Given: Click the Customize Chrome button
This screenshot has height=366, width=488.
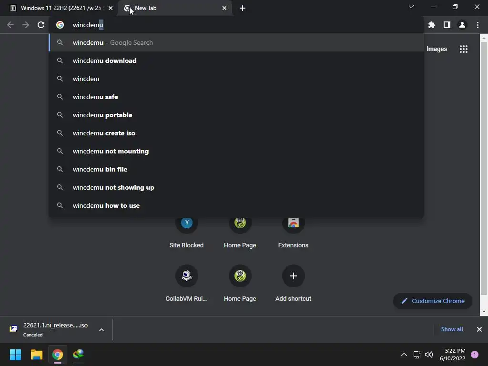Looking at the screenshot, I should pyautogui.click(x=433, y=301).
